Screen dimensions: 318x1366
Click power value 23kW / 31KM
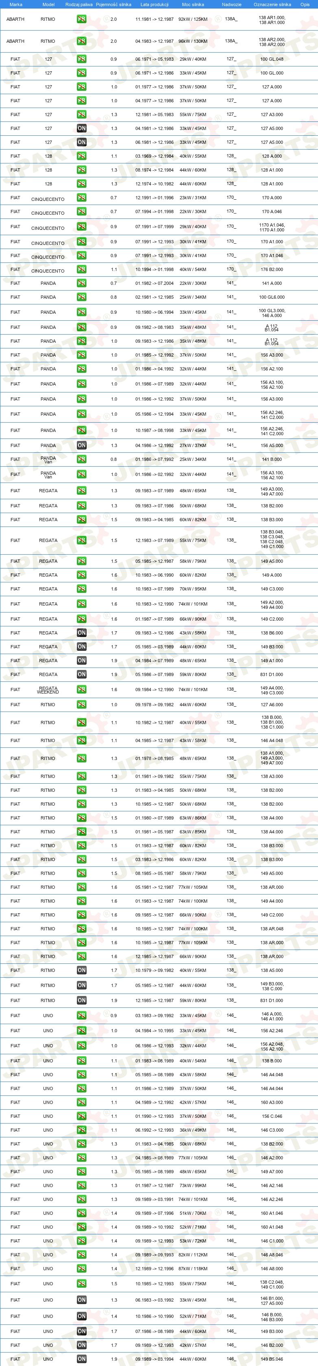coord(193,198)
